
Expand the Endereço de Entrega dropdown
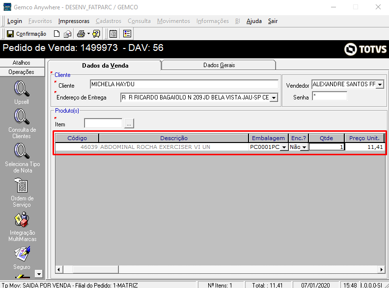274,98
